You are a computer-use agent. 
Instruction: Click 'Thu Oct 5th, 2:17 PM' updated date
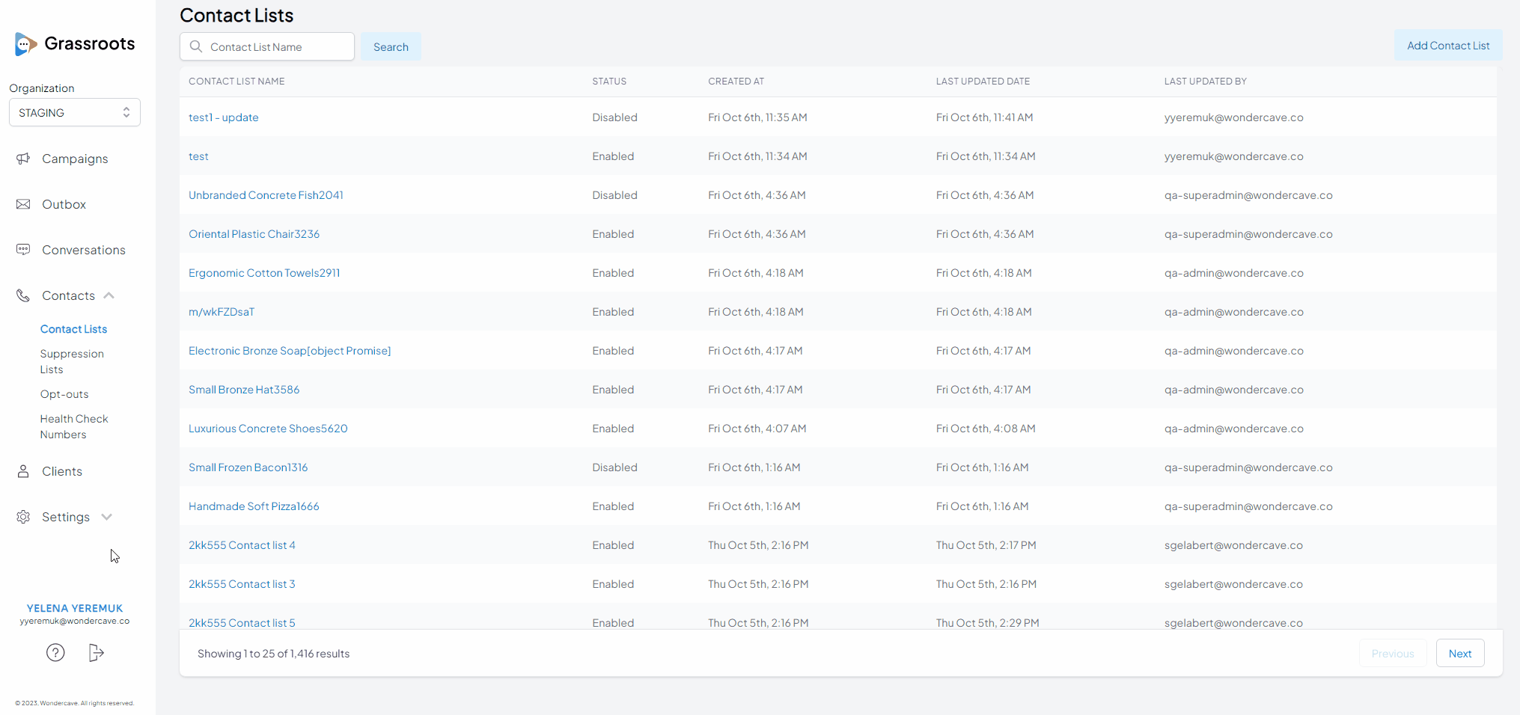coord(986,545)
